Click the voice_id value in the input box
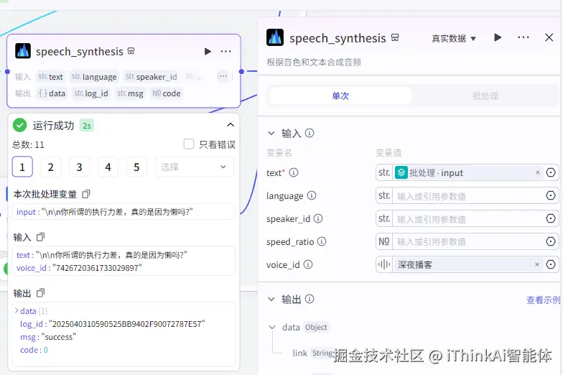563x375 pixels. pos(97,268)
